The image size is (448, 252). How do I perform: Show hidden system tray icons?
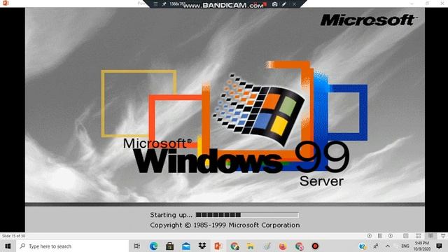click(388, 246)
